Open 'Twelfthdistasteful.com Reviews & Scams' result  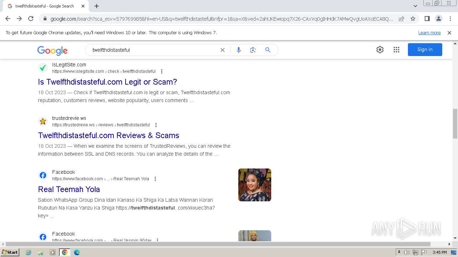pyautogui.click(x=108, y=135)
